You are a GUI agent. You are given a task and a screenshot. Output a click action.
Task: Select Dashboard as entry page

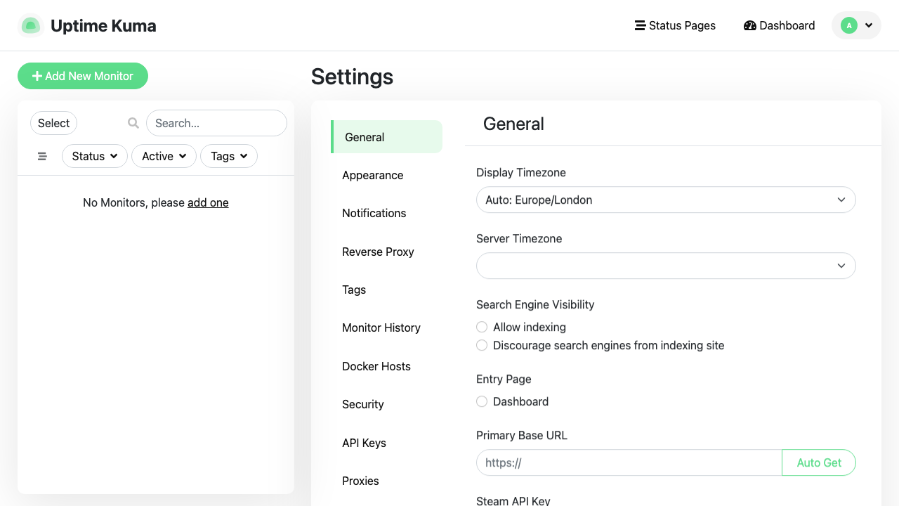[x=482, y=401]
